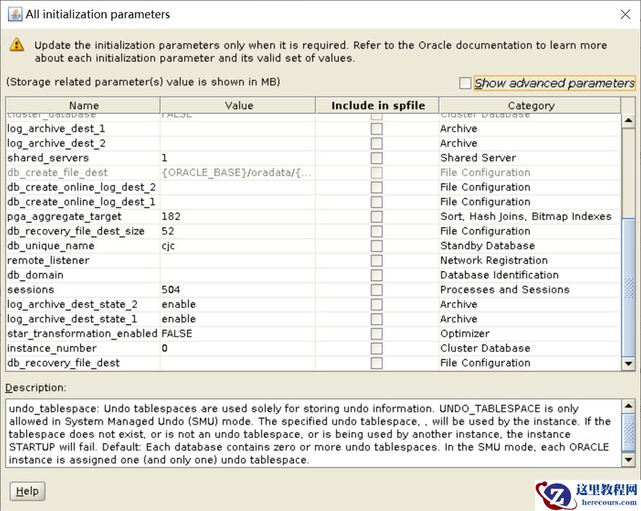Open Help for initialization parameters
Image resolution: width=641 pixels, height=511 pixels.
27,491
